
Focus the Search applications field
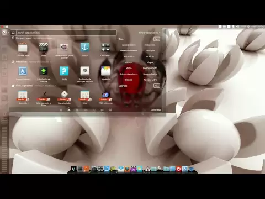[x=63, y=33]
